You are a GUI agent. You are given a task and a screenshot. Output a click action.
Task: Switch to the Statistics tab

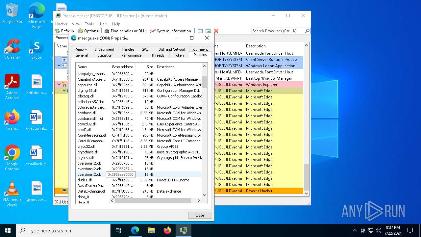[x=105, y=55]
